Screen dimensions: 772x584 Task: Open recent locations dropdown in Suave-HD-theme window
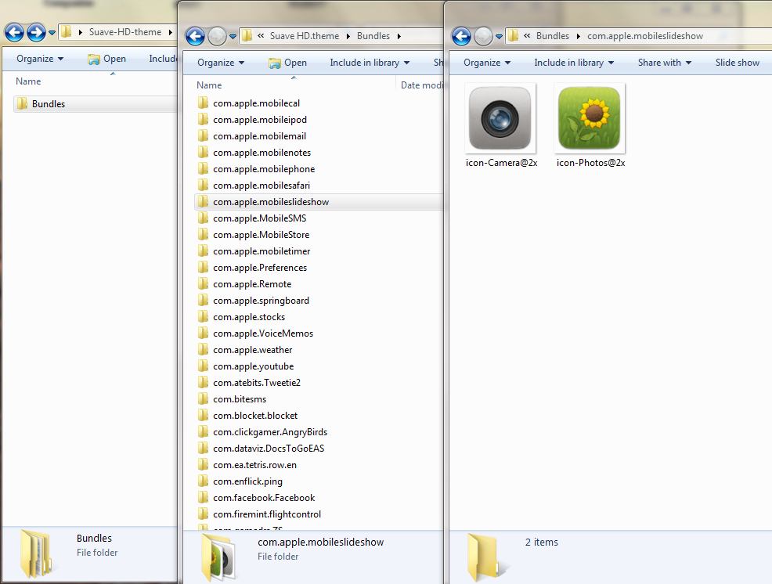coord(52,33)
